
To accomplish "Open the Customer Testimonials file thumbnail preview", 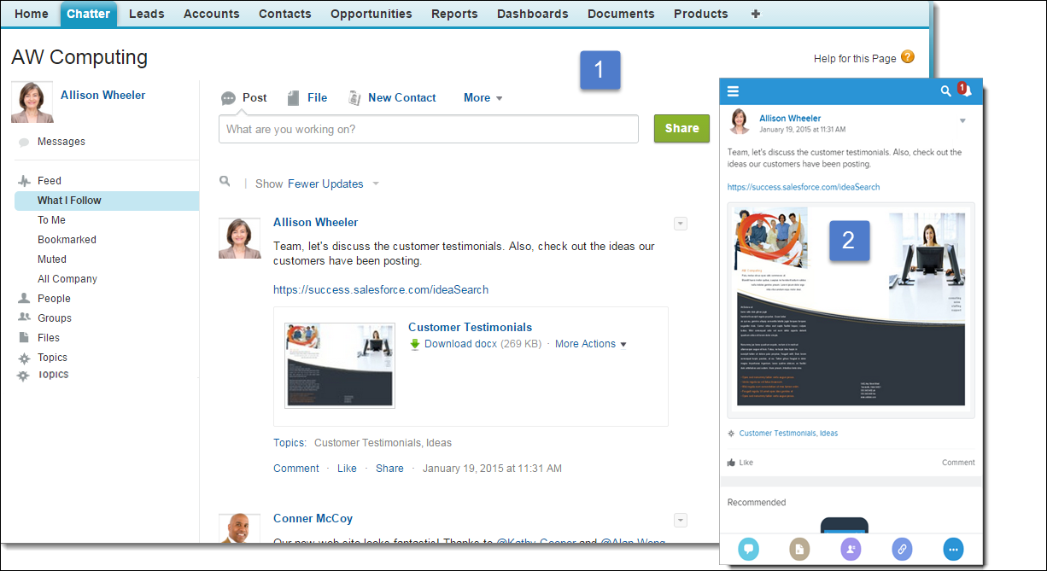I will point(340,365).
